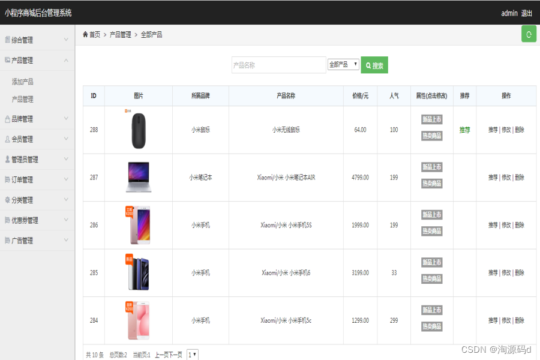
Task: Expand the 分类管理 chevron
Action: (66, 199)
